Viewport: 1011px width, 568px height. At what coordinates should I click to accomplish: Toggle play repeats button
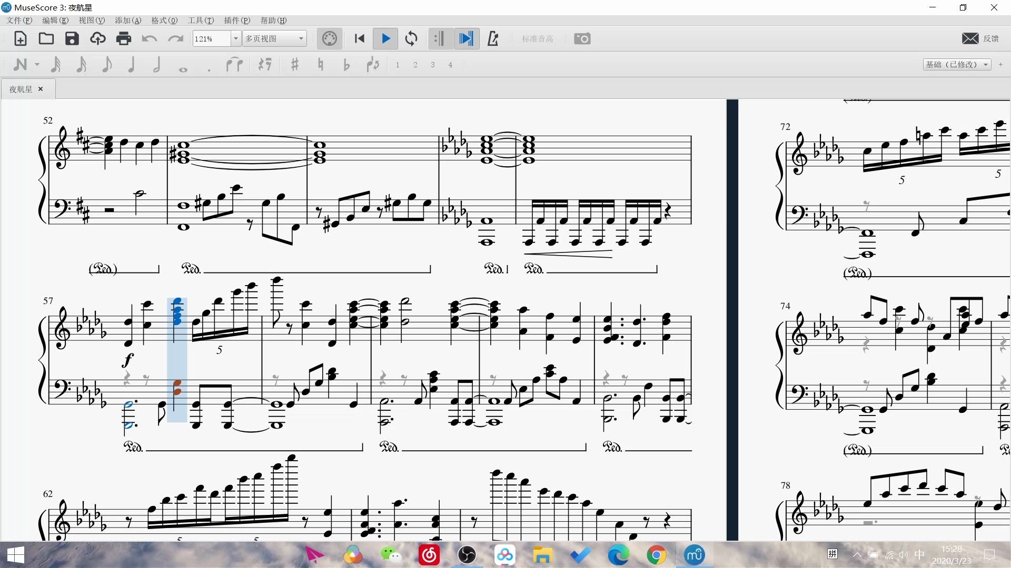[x=439, y=38]
